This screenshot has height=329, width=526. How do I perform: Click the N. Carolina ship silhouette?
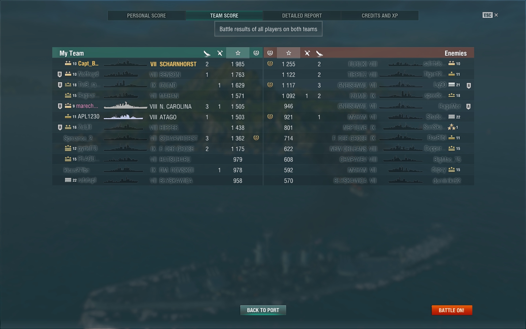click(125, 106)
